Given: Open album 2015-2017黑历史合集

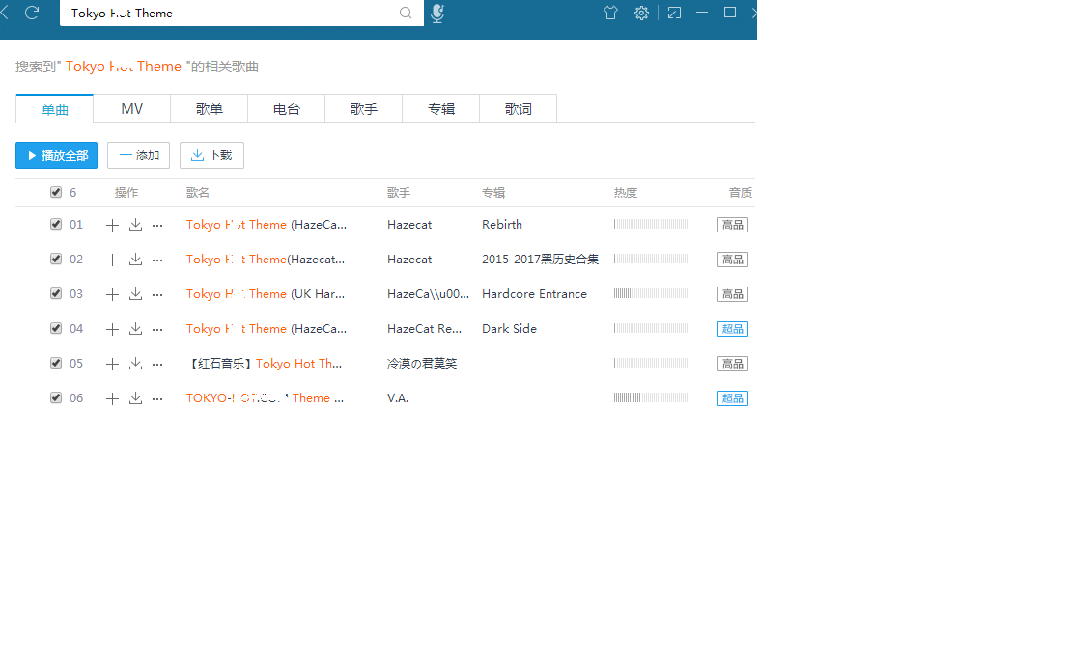Looking at the screenshot, I should coord(540,260).
